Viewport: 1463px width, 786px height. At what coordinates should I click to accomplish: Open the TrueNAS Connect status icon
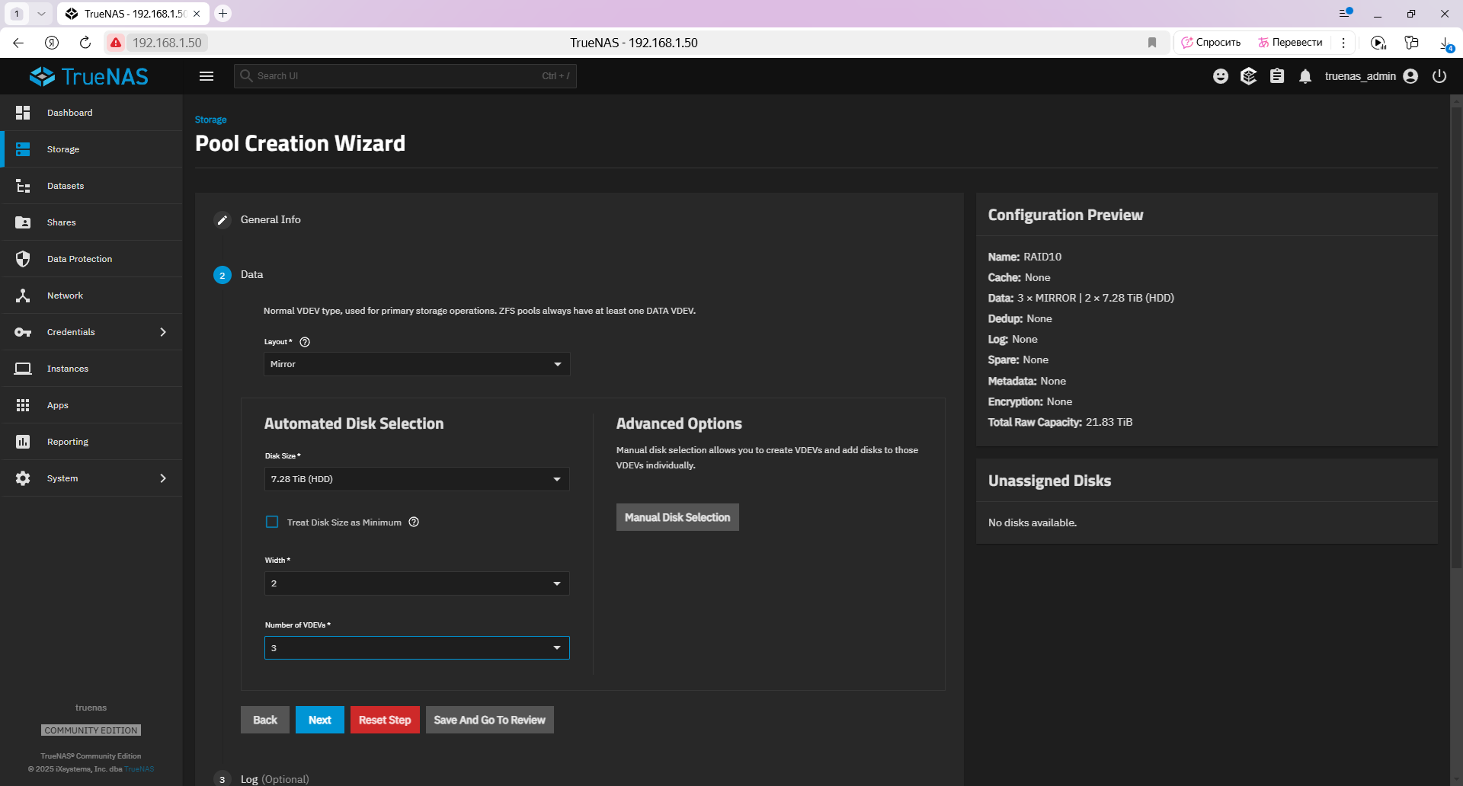tap(1249, 76)
